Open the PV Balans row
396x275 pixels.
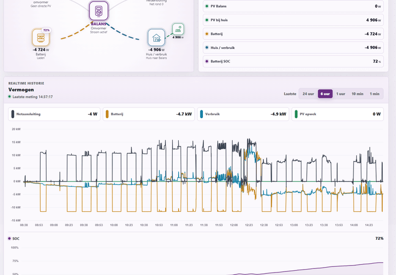tap(293, 6)
